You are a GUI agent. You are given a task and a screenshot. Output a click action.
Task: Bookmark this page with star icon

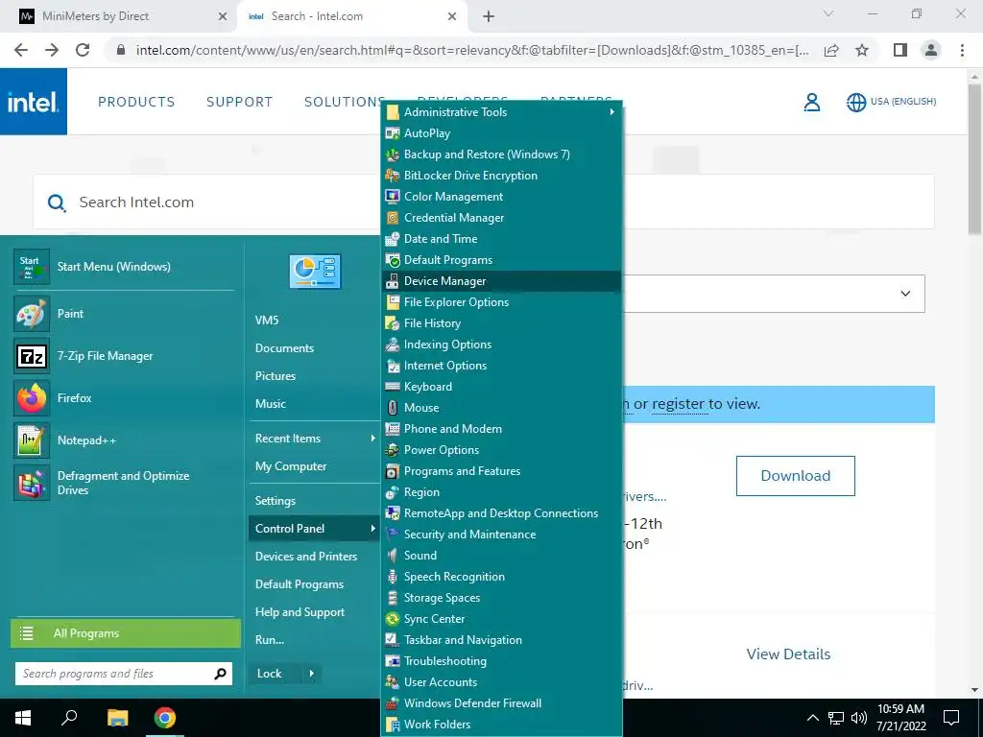tap(862, 50)
